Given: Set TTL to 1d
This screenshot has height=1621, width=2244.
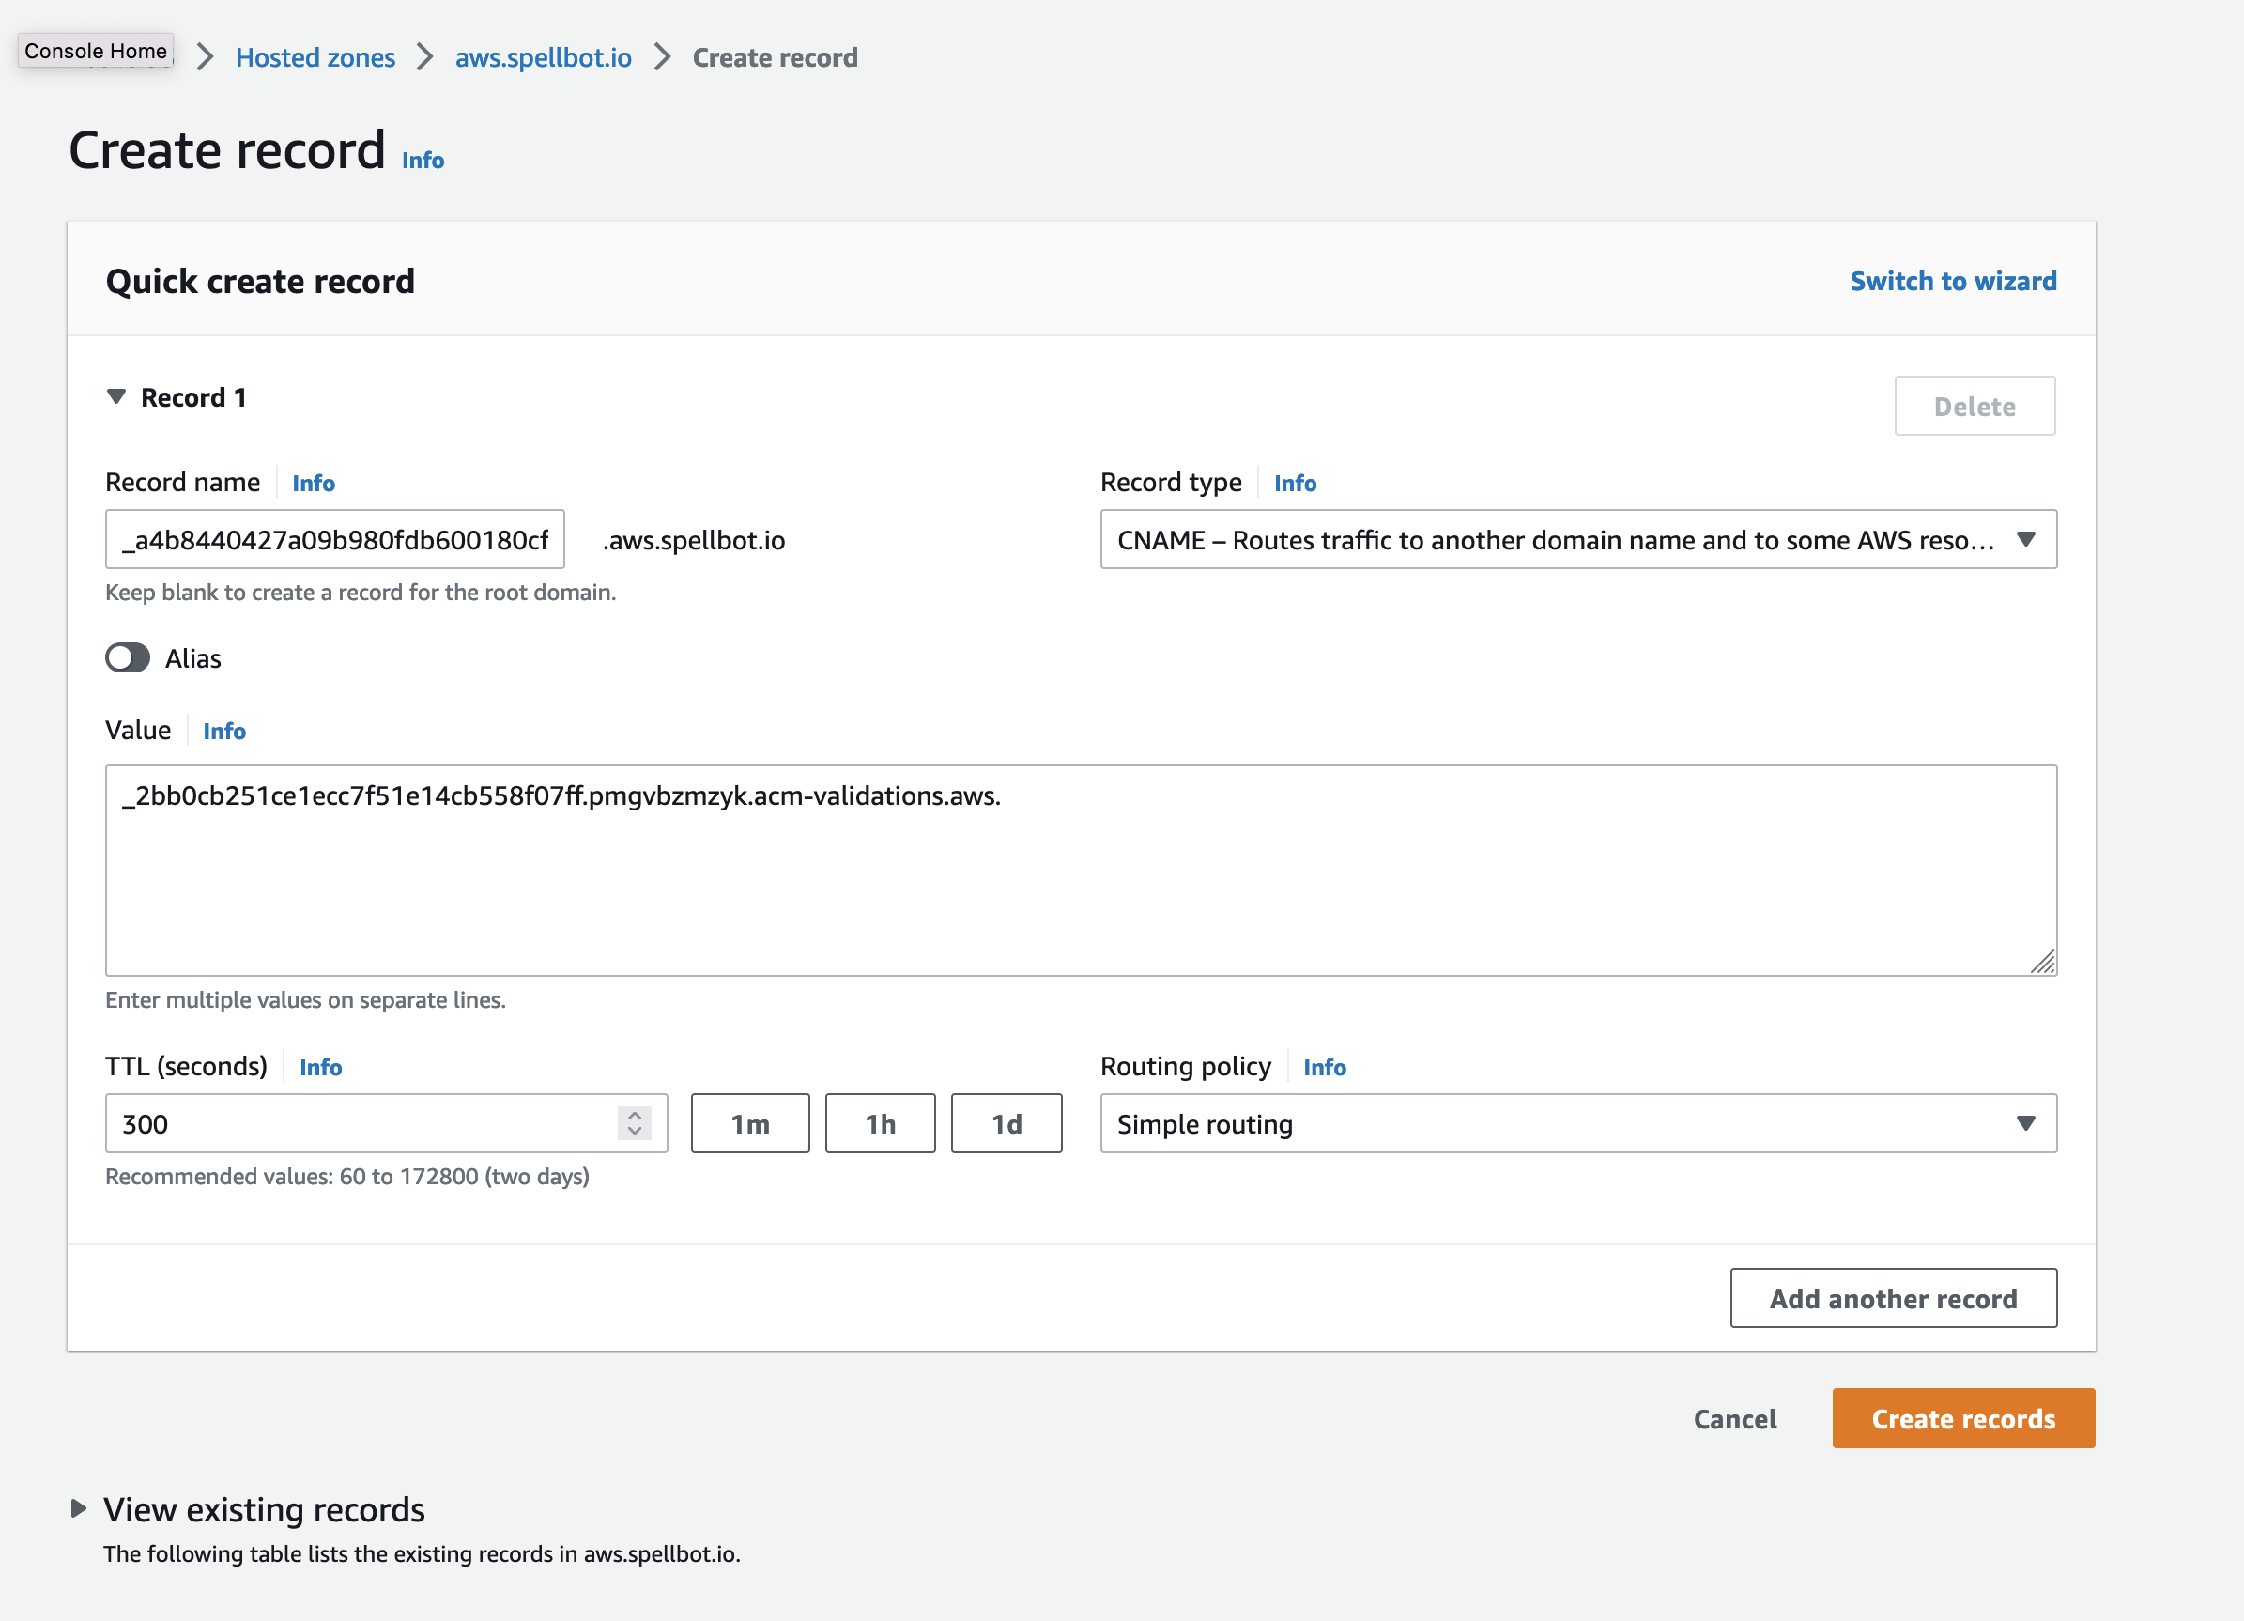Looking at the screenshot, I should (1007, 1123).
